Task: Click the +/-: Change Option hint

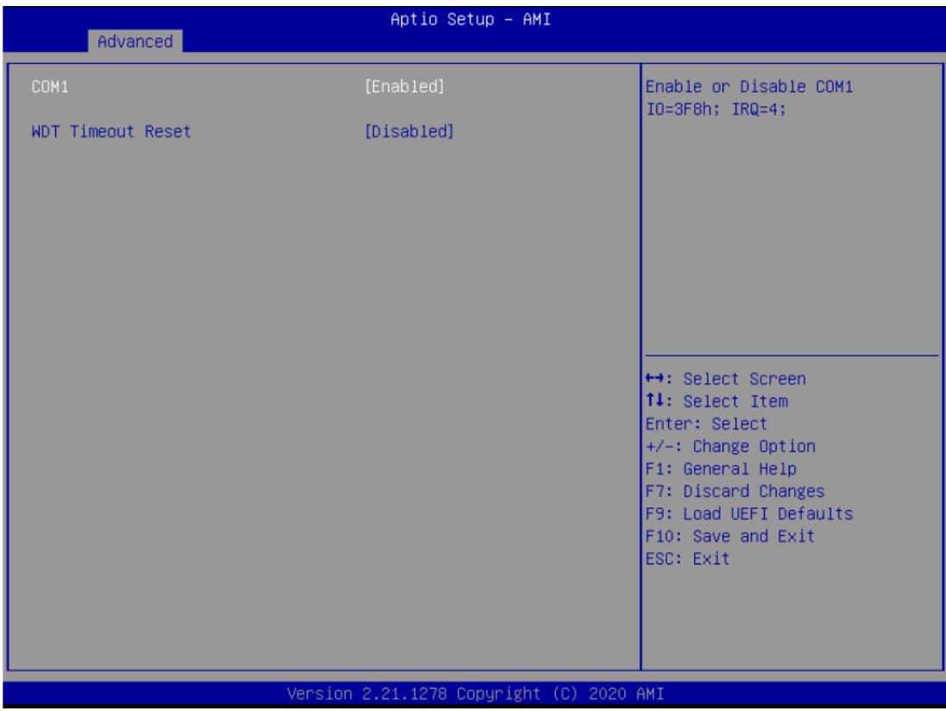Action: tap(730, 446)
